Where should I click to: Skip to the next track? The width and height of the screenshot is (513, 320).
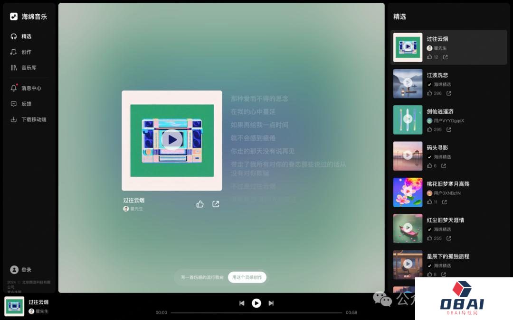pyautogui.click(x=271, y=303)
